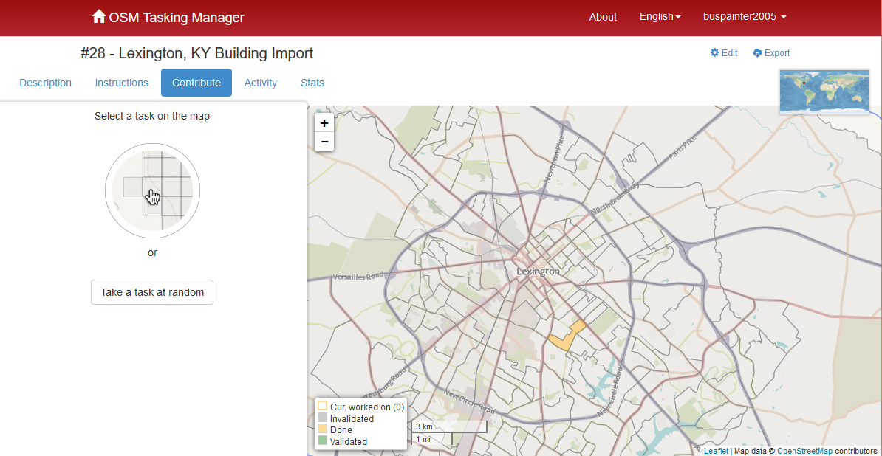
Task: Switch to the Activity tab
Action: coord(261,83)
